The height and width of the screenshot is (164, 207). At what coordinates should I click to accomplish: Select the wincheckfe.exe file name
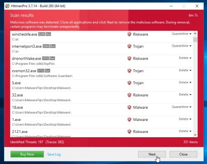coord(24,35)
